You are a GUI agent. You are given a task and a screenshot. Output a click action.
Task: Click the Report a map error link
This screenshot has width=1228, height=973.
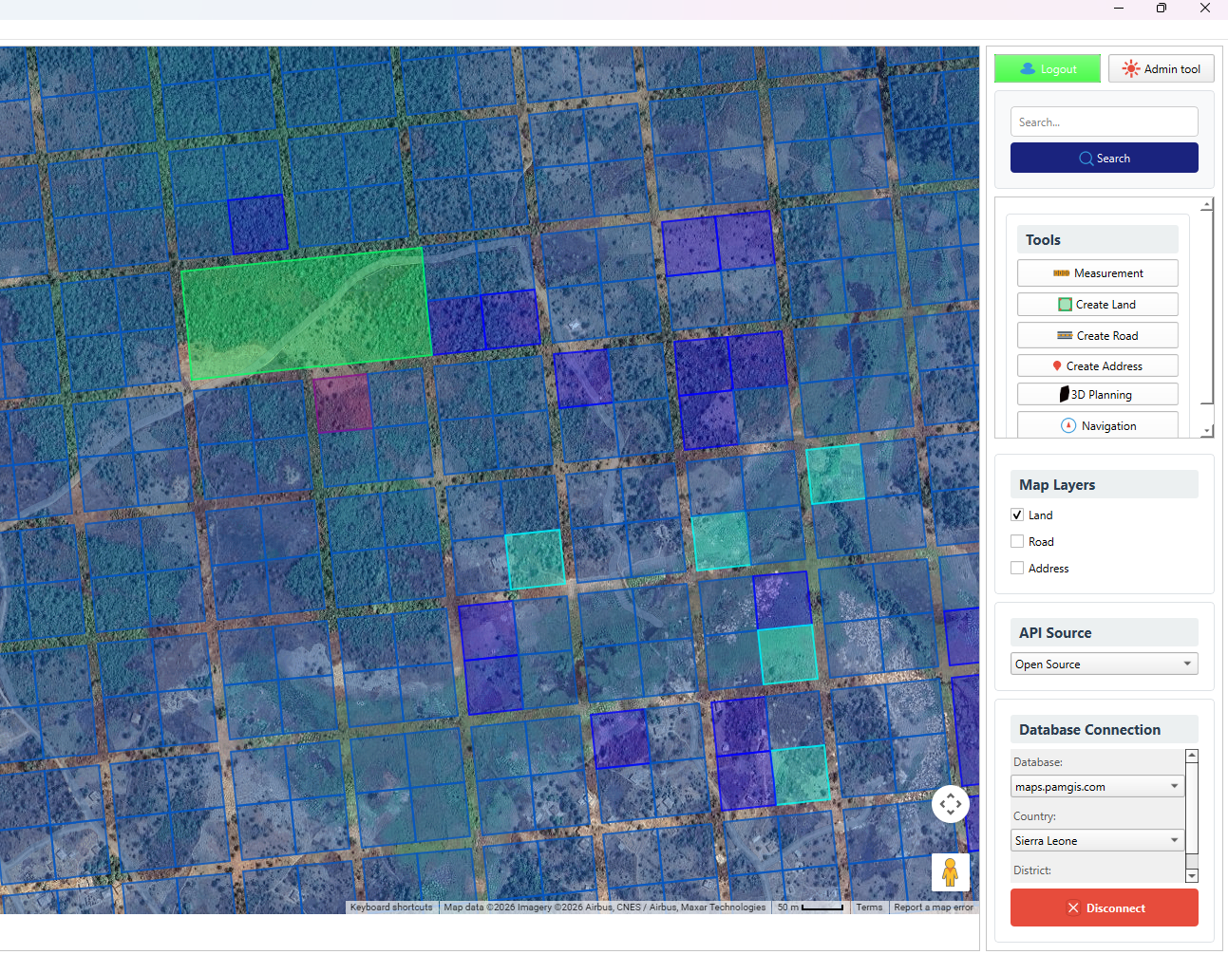[934, 908]
